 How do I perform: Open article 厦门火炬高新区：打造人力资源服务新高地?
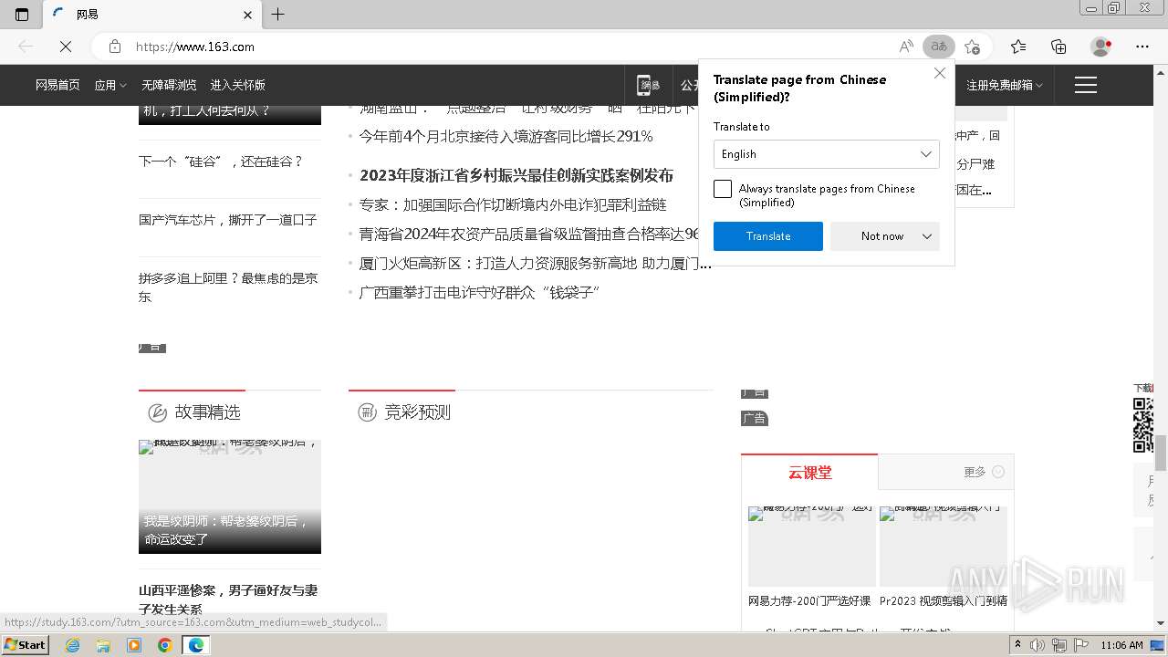pos(536,264)
